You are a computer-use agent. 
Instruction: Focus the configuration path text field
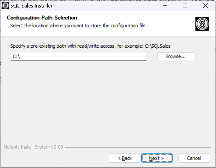click(79, 56)
